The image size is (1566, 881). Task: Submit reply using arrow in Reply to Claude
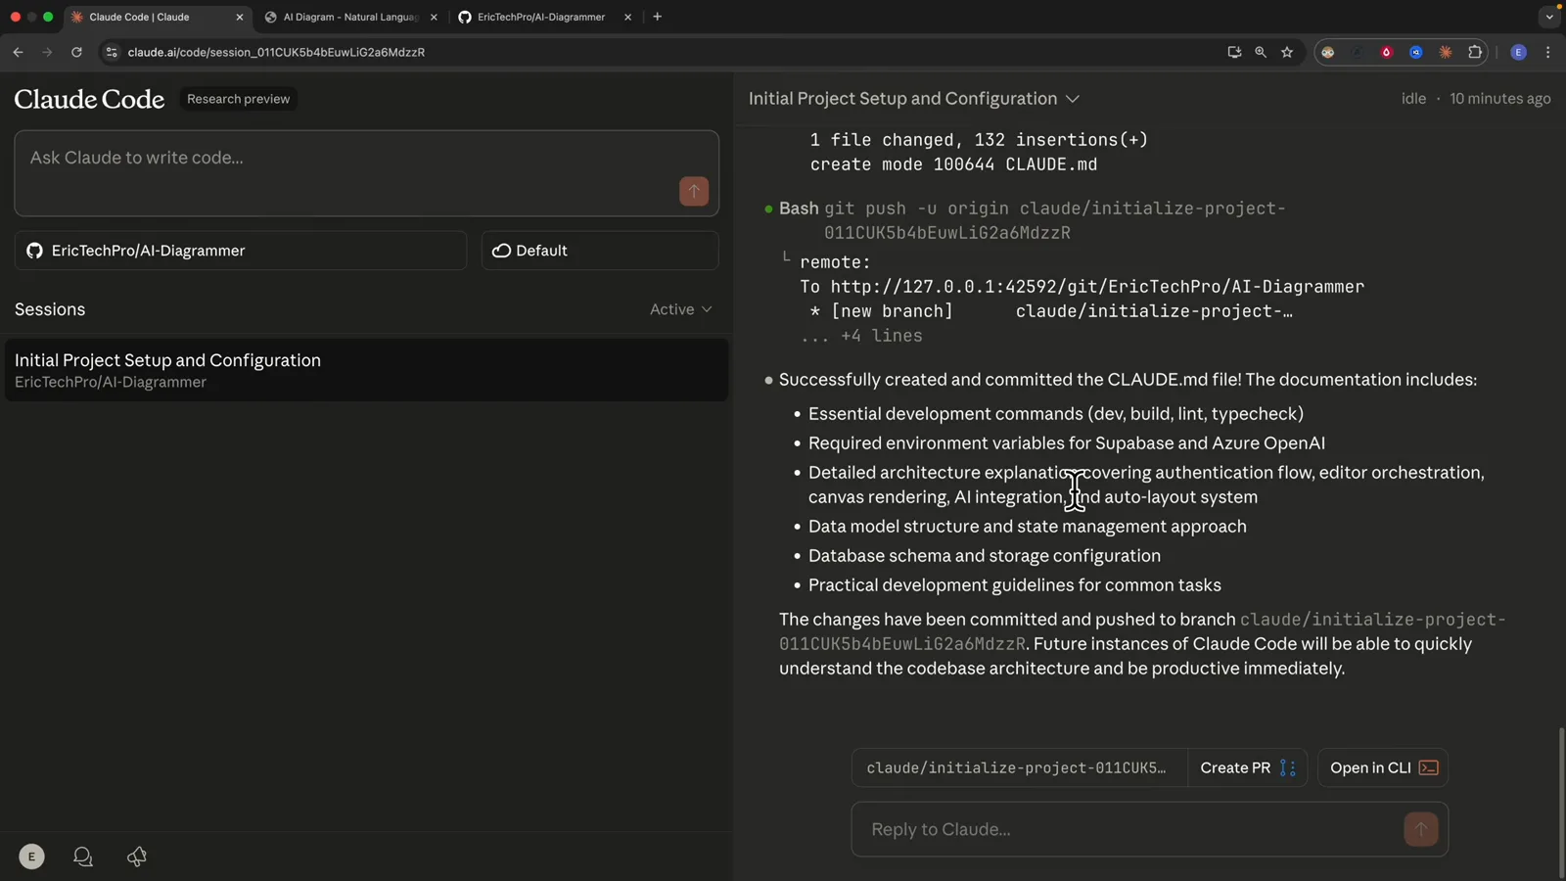(1421, 829)
